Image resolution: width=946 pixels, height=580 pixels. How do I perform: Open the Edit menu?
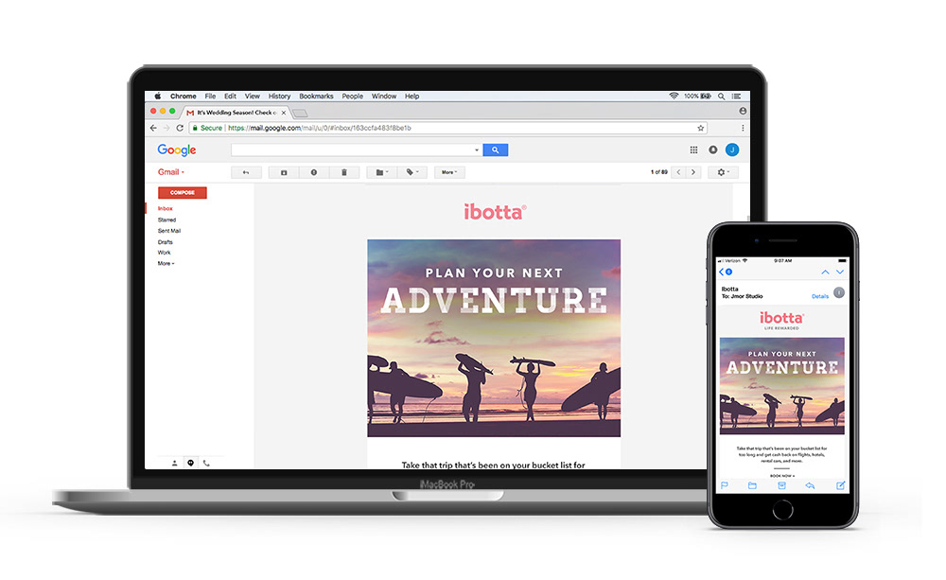point(230,97)
